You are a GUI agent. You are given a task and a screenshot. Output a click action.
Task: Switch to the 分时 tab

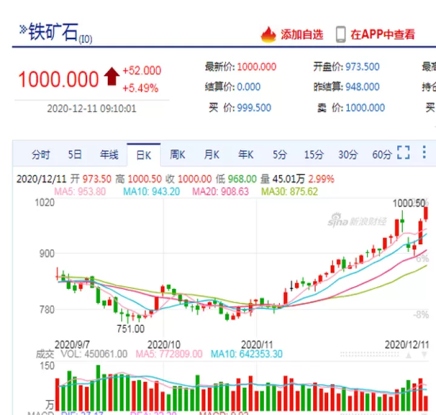point(41,154)
